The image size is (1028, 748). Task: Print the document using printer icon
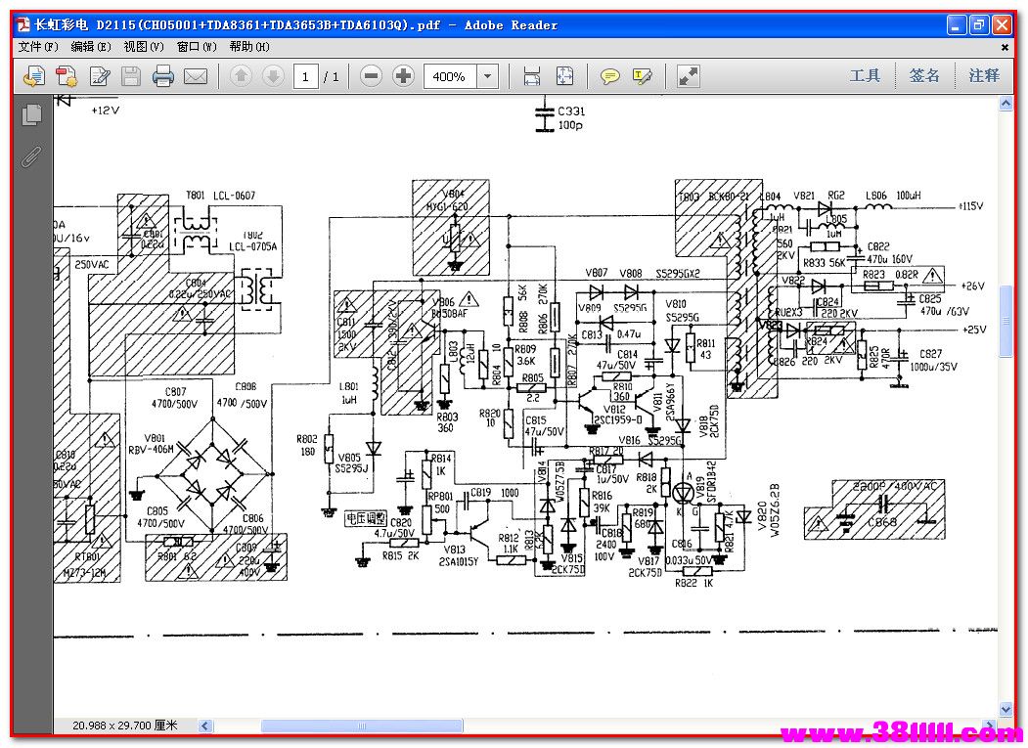163,76
